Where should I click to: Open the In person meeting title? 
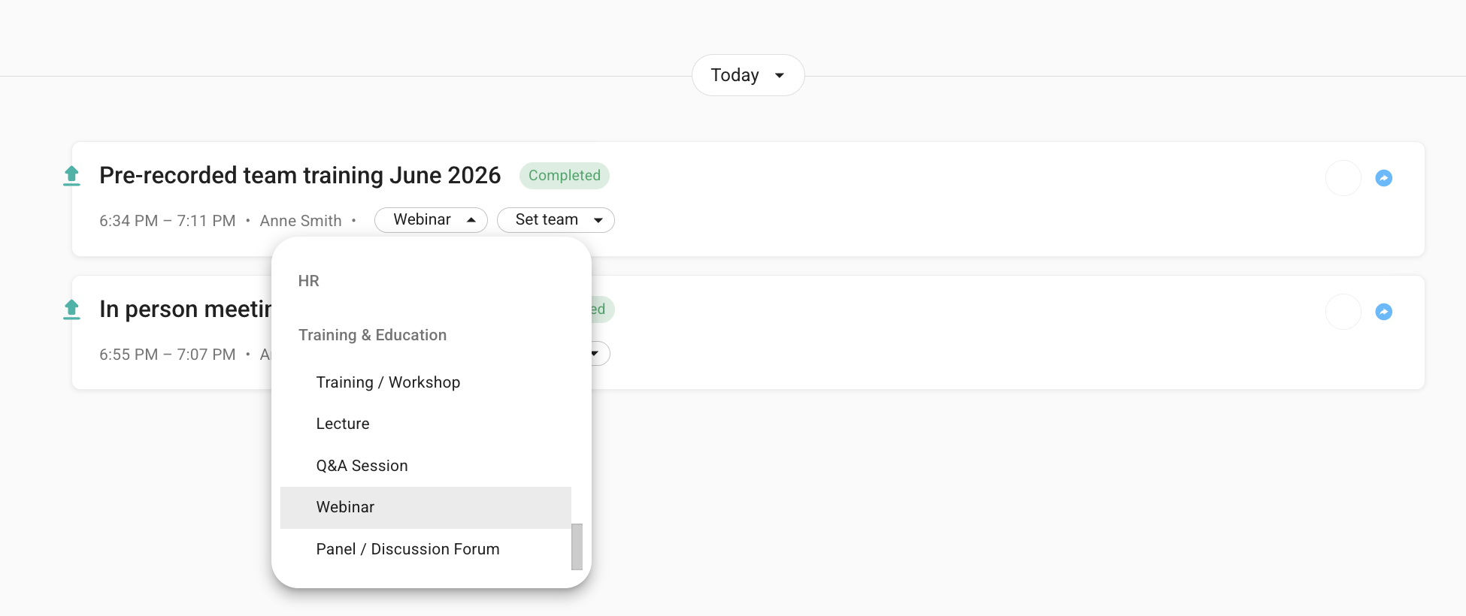pyautogui.click(x=185, y=309)
